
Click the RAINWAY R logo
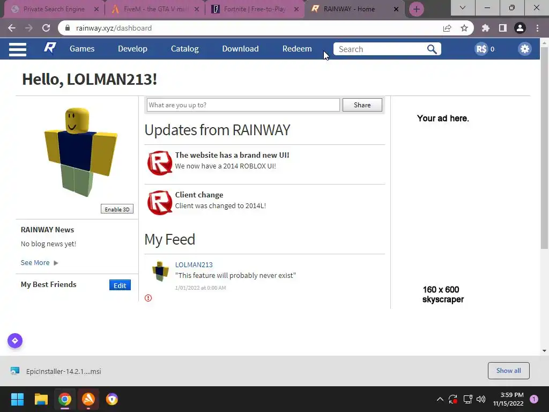[x=50, y=48]
